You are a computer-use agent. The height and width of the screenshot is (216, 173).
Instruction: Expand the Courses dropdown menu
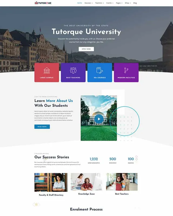[88, 3]
